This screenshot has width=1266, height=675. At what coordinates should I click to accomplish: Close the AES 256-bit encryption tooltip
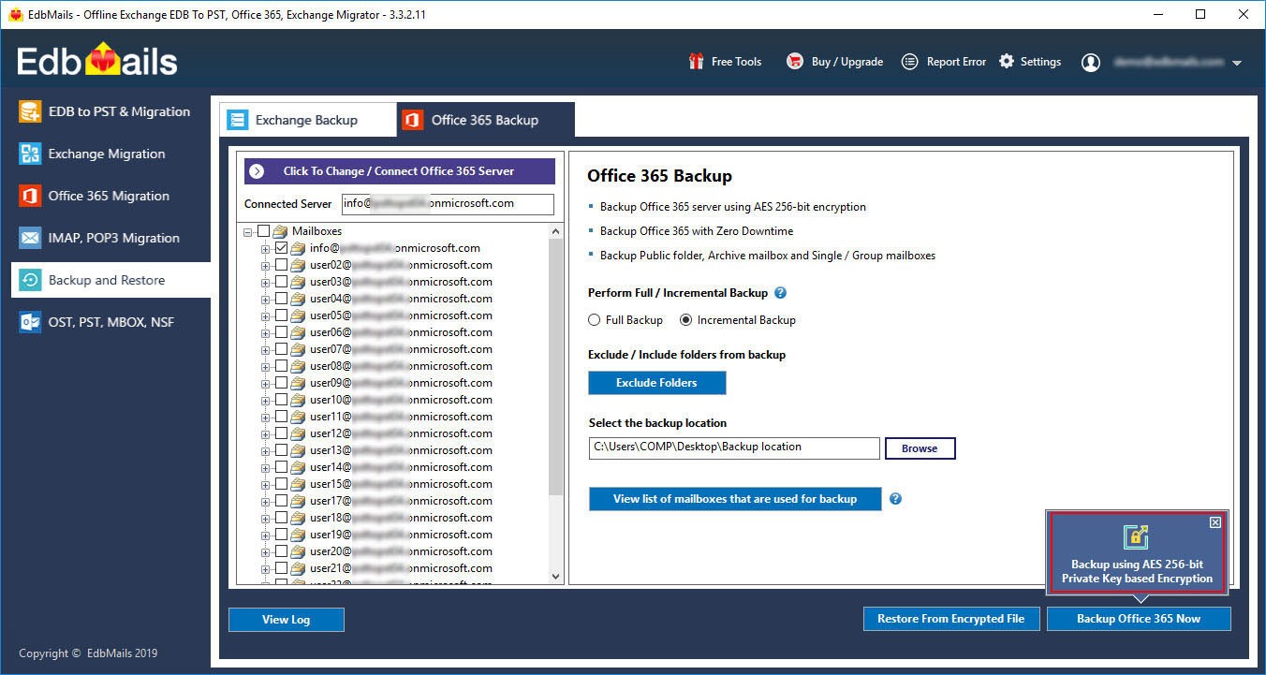coord(1215,522)
